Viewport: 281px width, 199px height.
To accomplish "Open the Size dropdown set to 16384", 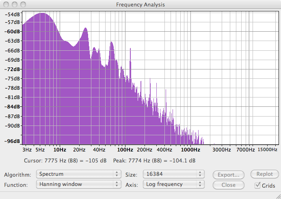I will (173, 174).
